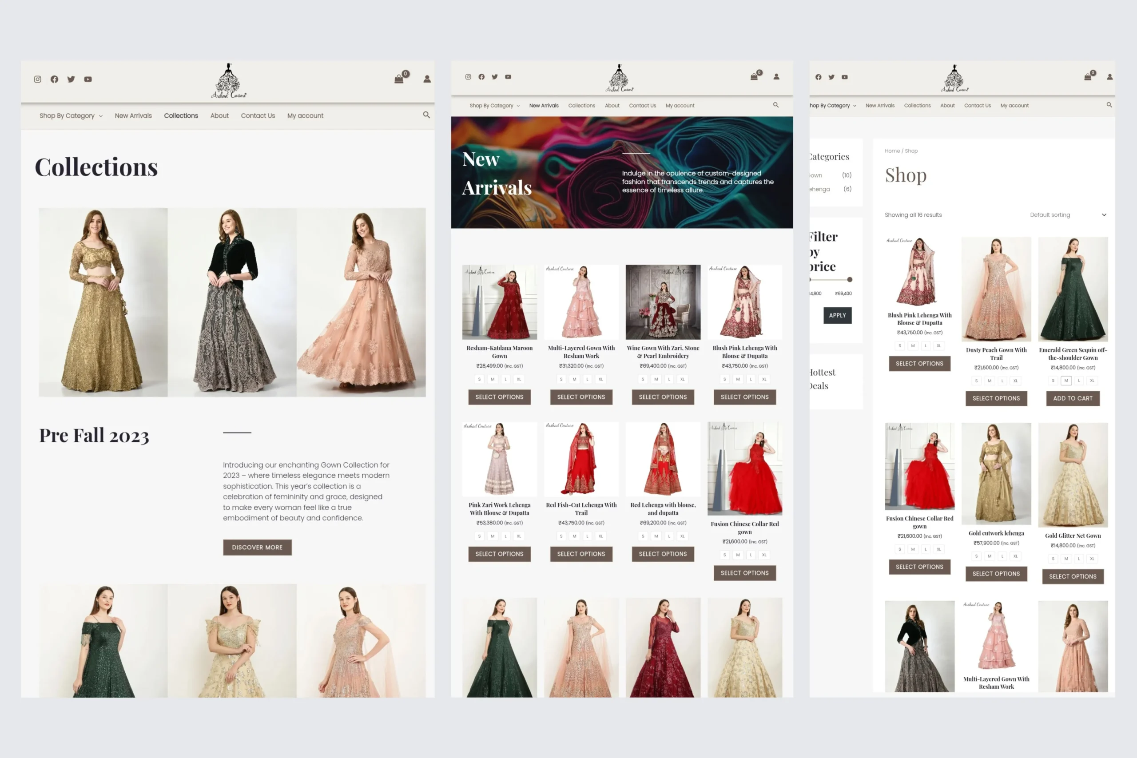Click the Discover More button
Screen dimensions: 1137x758
click(x=257, y=547)
